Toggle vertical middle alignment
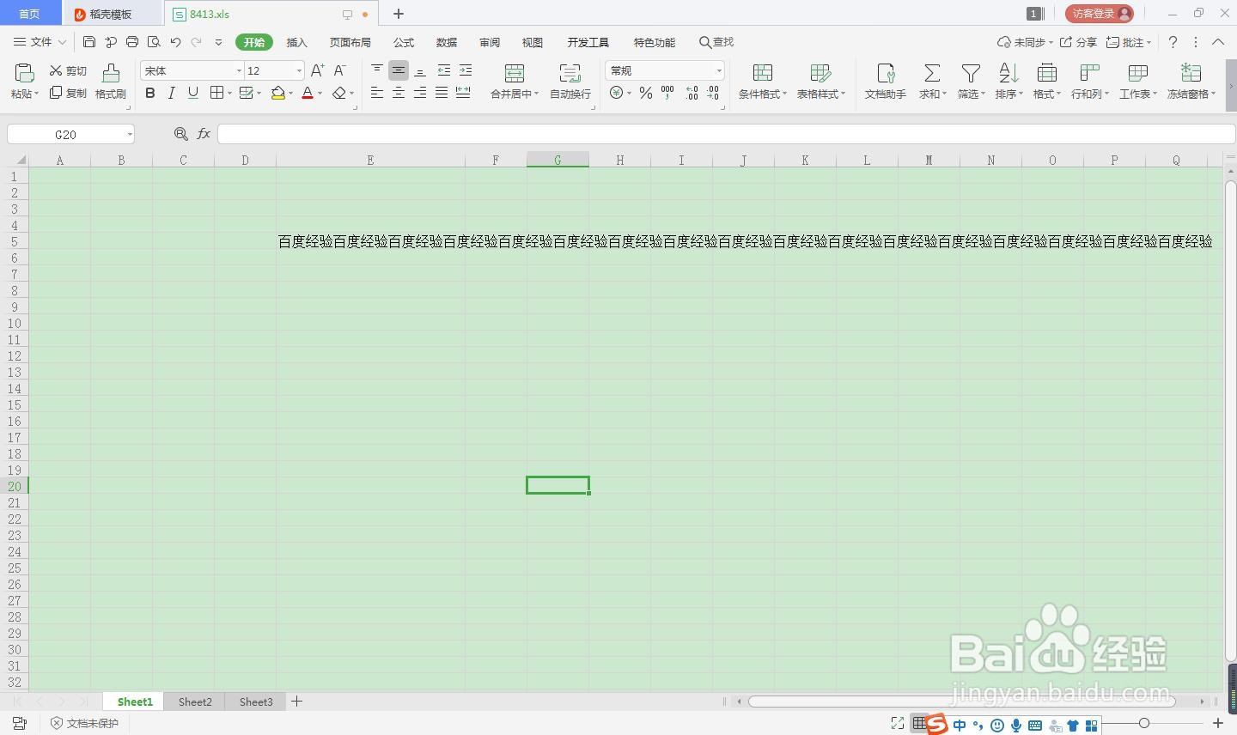This screenshot has height=735, width=1237. (399, 70)
